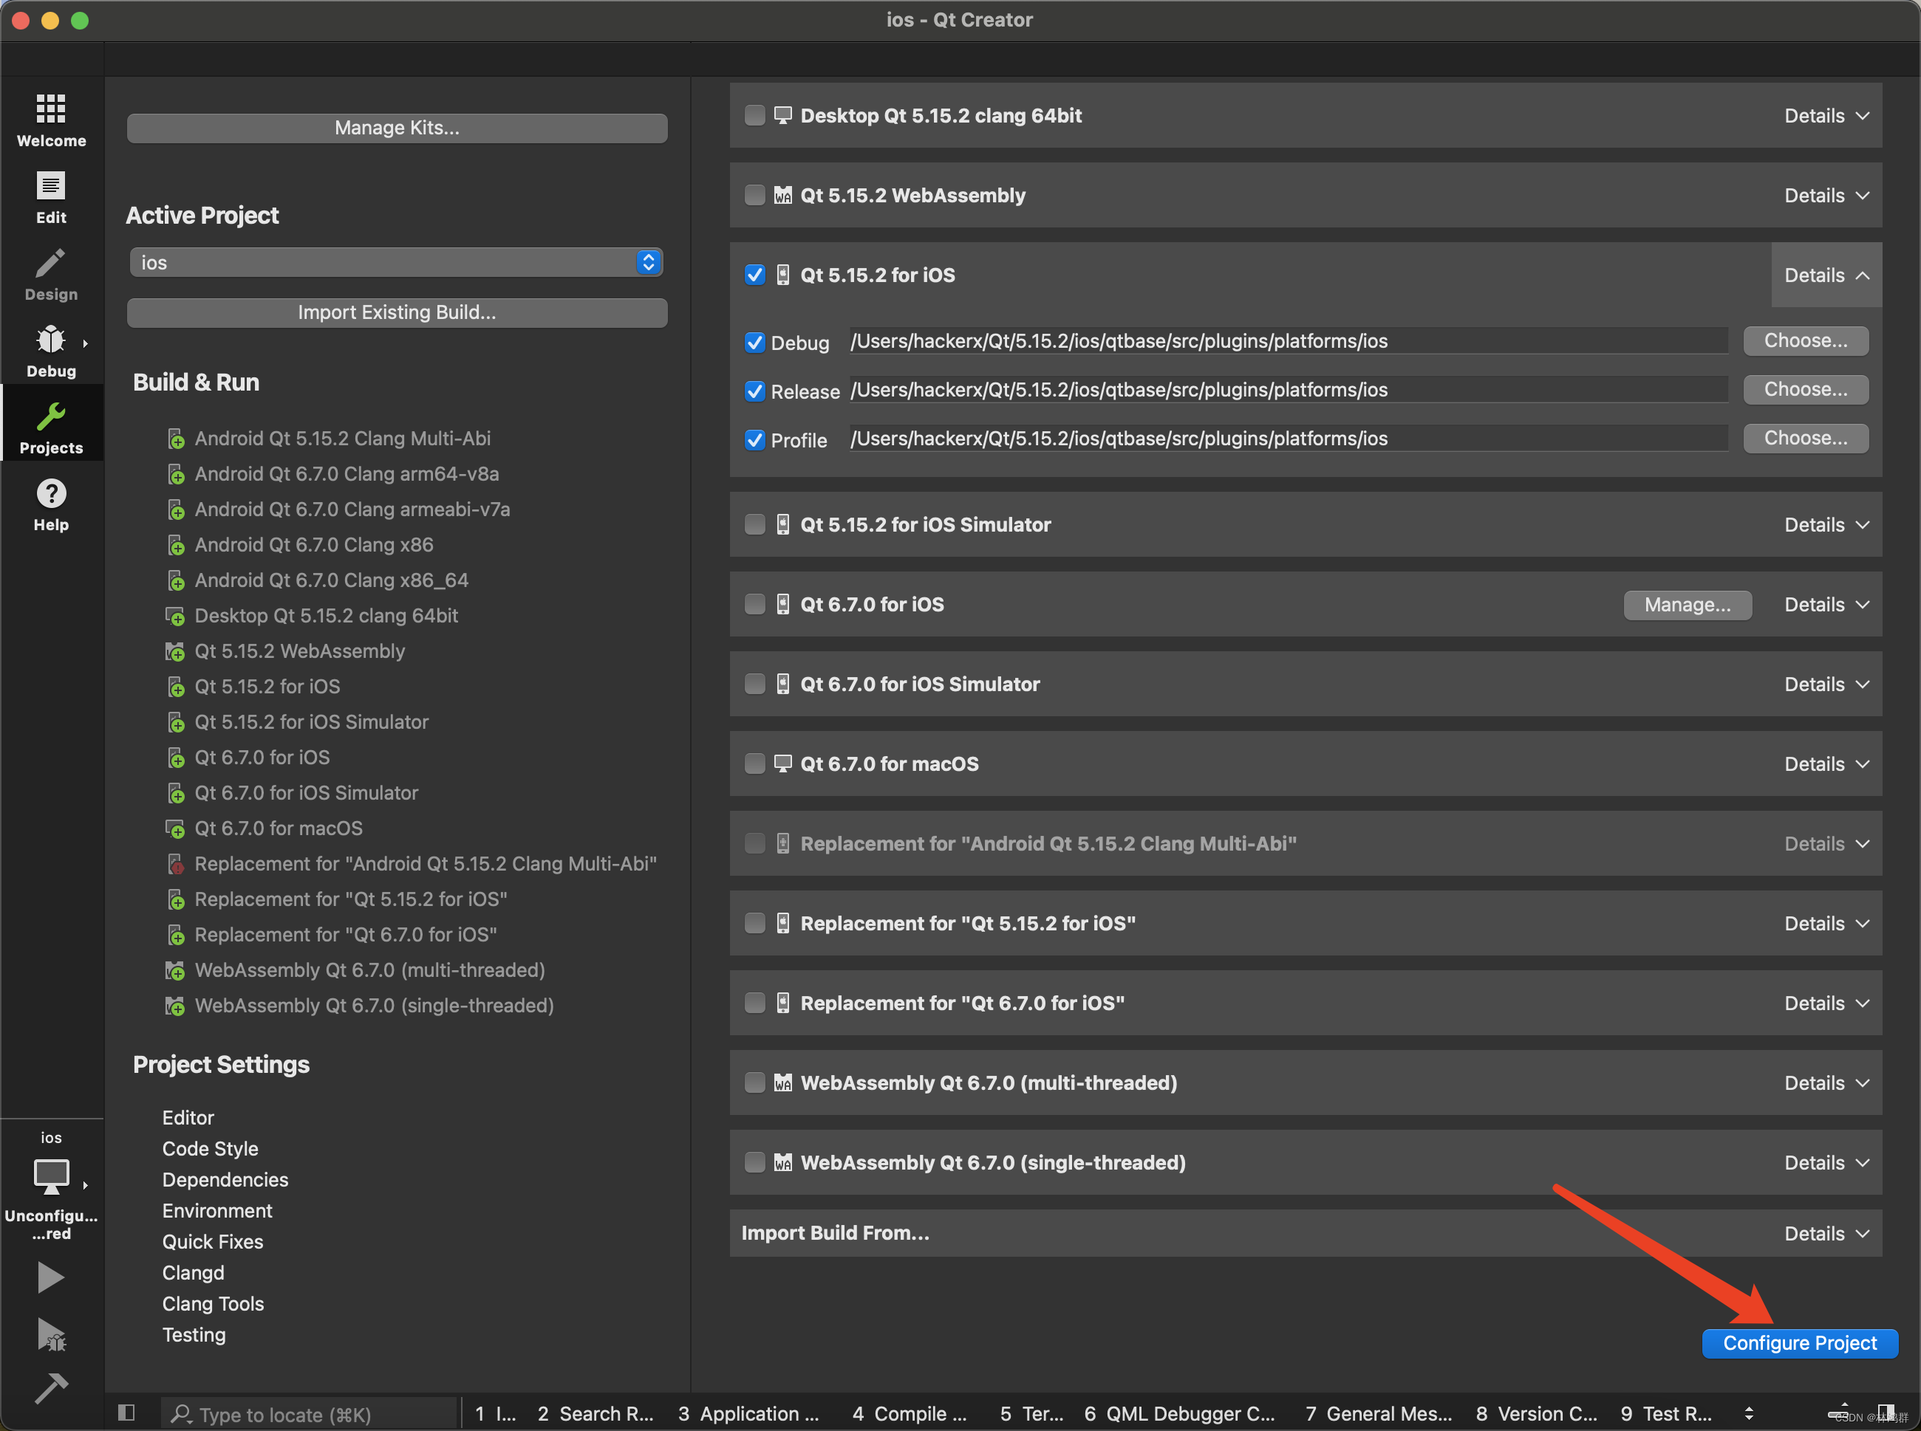This screenshot has width=1921, height=1431.
Task: Open the Dependencies project settings
Action: click(x=225, y=1180)
